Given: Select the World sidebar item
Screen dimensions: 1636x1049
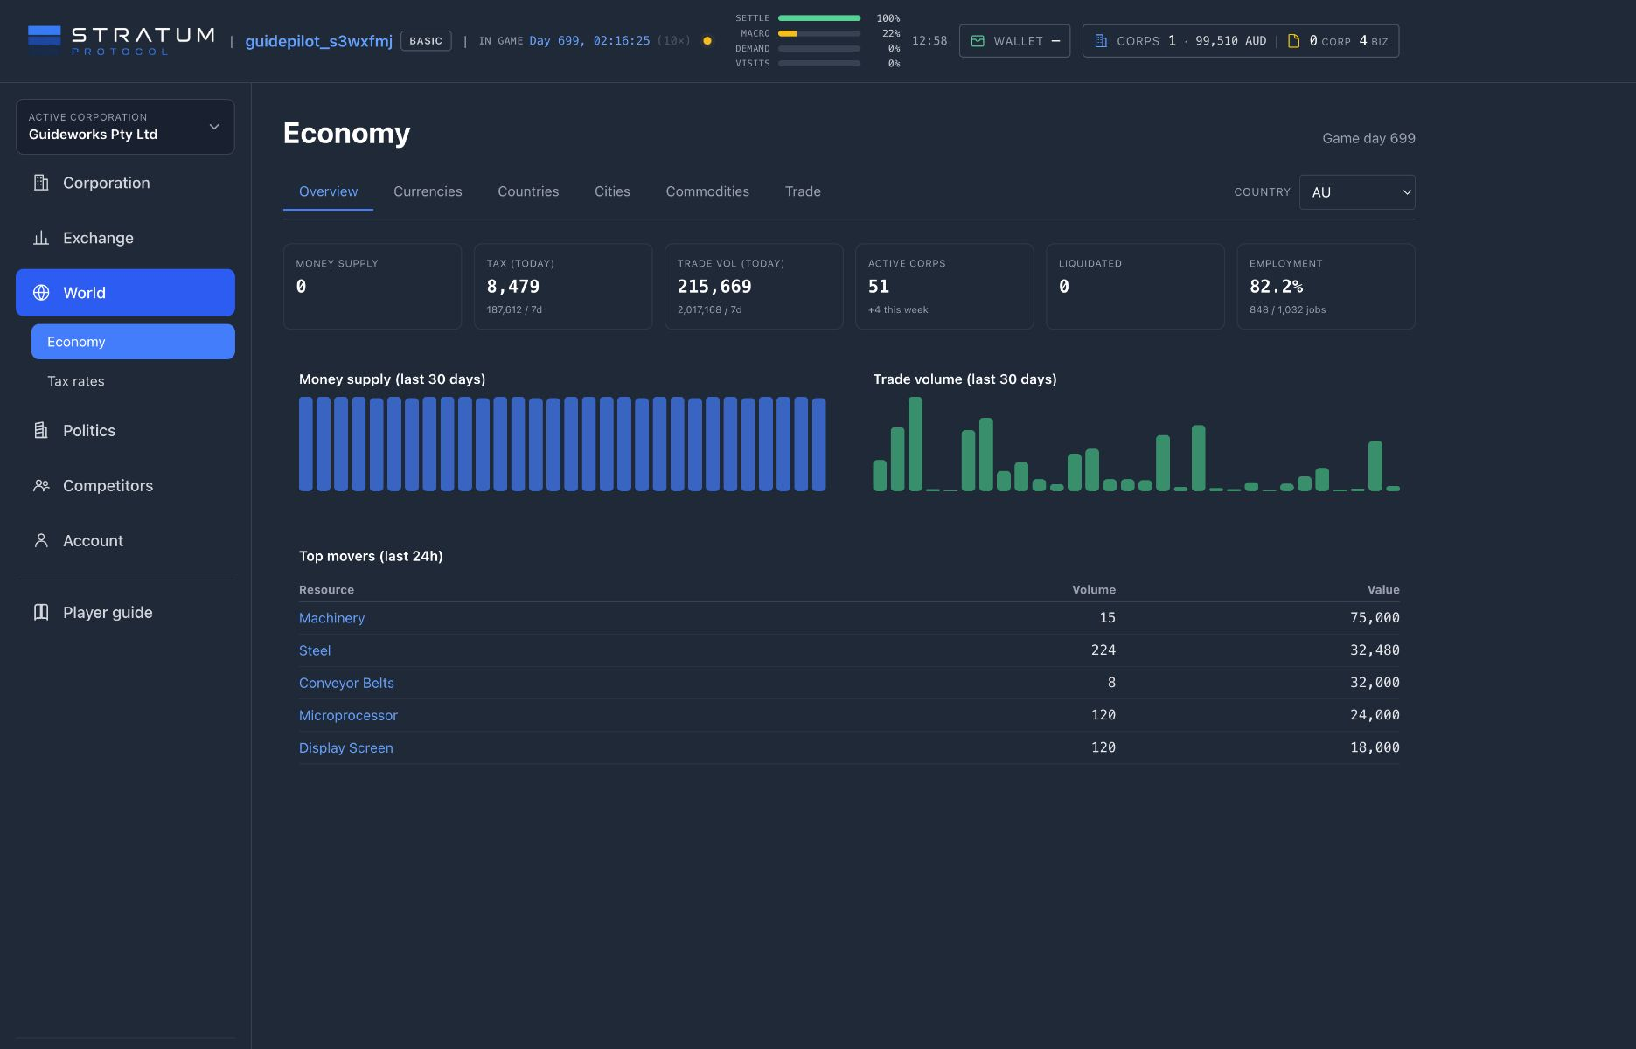Looking at the screenshot, I should (125, 293).
